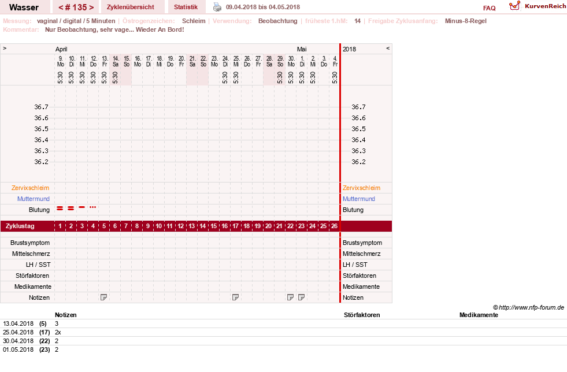Select cycle day 1 in Zyklustag row
The height and width of the screenshot is (372, 567).
tap(60, 226)
